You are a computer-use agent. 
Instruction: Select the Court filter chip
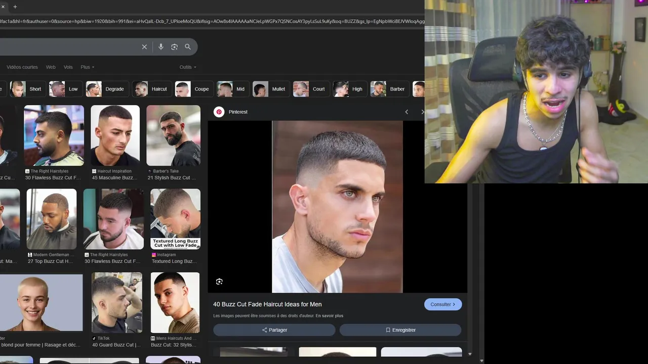click(311, 89)
